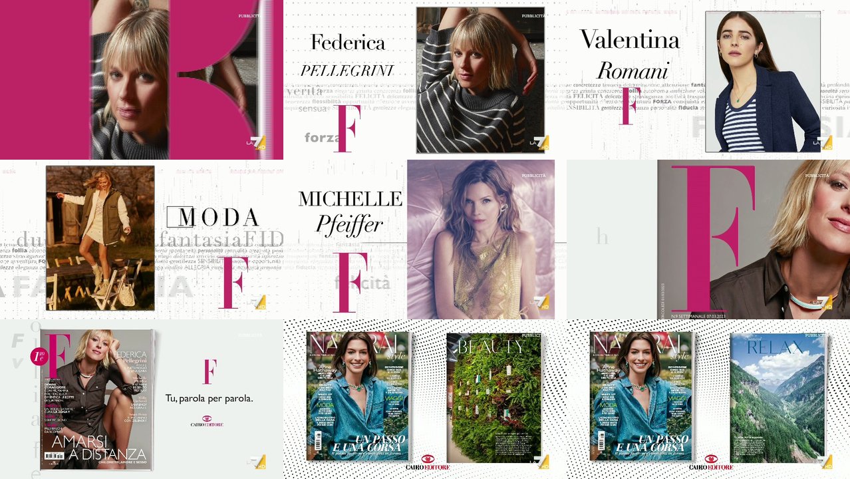Click the MODA heading text
850x479 pixels.
pyautogui.click(x=213, y=218)
